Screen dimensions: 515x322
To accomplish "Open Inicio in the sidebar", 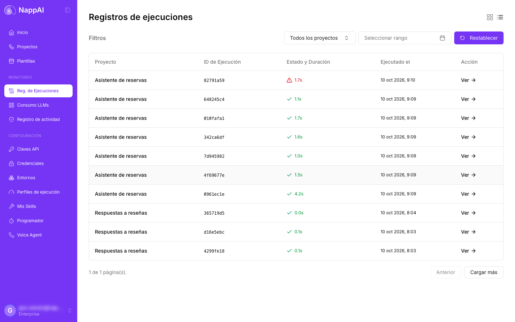I will (38, 33).
